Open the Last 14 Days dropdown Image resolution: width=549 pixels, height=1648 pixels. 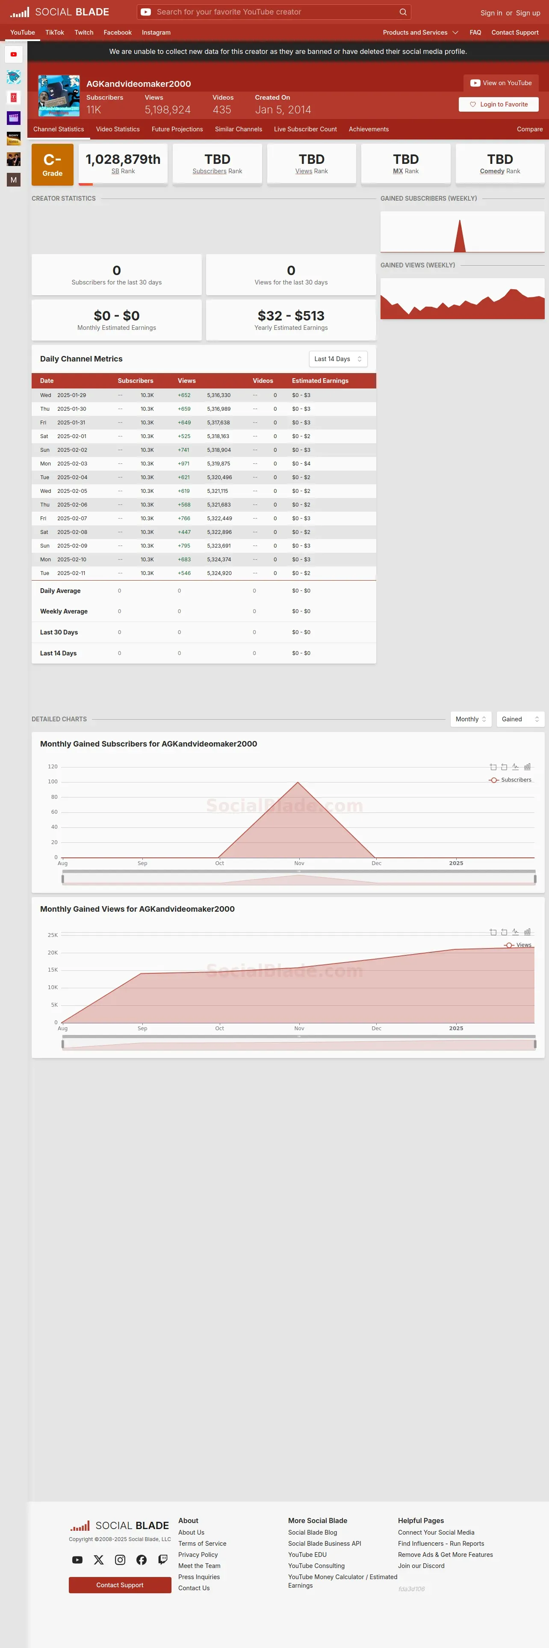338,359
